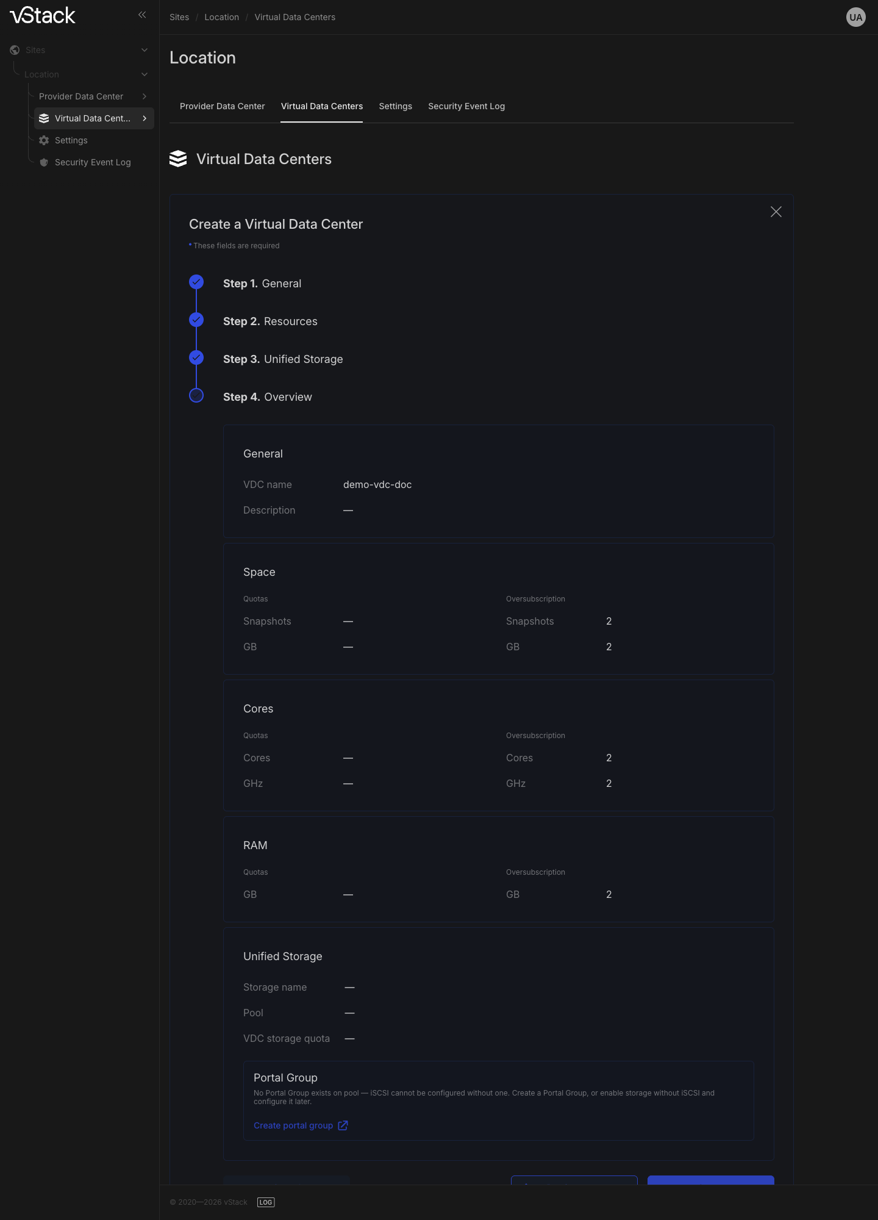Click Location in the breadcrumb
The width and height of the screenshot is (878, 1220).
pos(222,17)
